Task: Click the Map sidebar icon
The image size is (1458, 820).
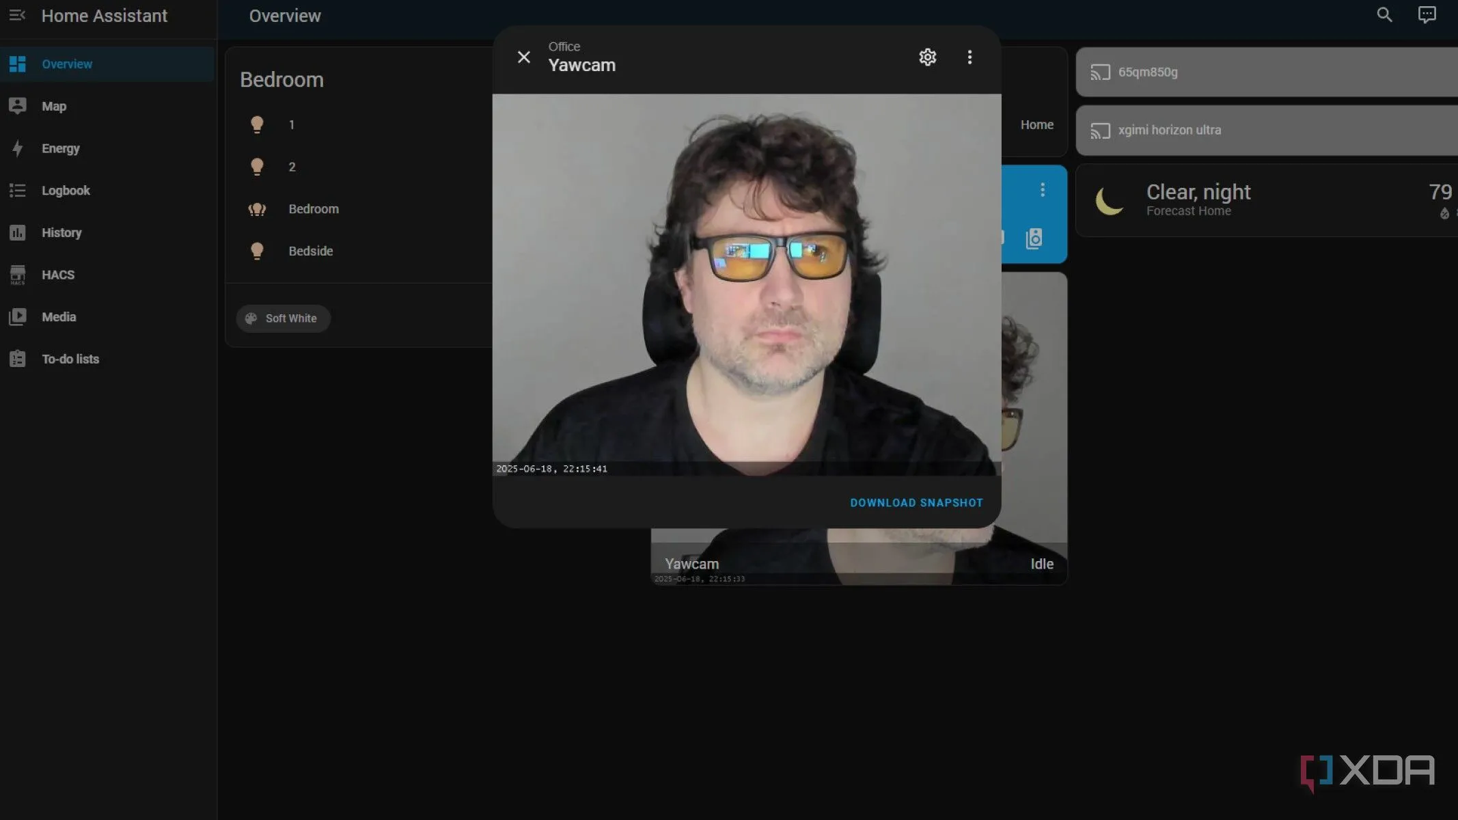Action: coord(18,106)
